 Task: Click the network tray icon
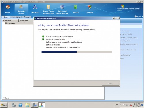[127, 105]
